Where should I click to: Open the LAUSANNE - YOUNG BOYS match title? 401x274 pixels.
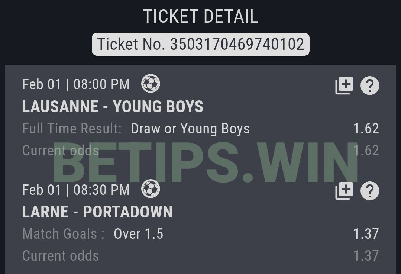[113, 106]
